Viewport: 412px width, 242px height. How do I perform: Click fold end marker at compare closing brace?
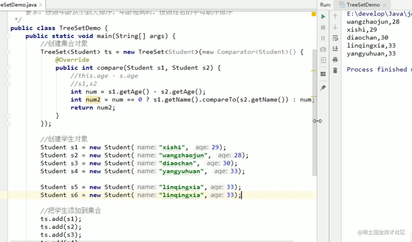tap(8, 115)
